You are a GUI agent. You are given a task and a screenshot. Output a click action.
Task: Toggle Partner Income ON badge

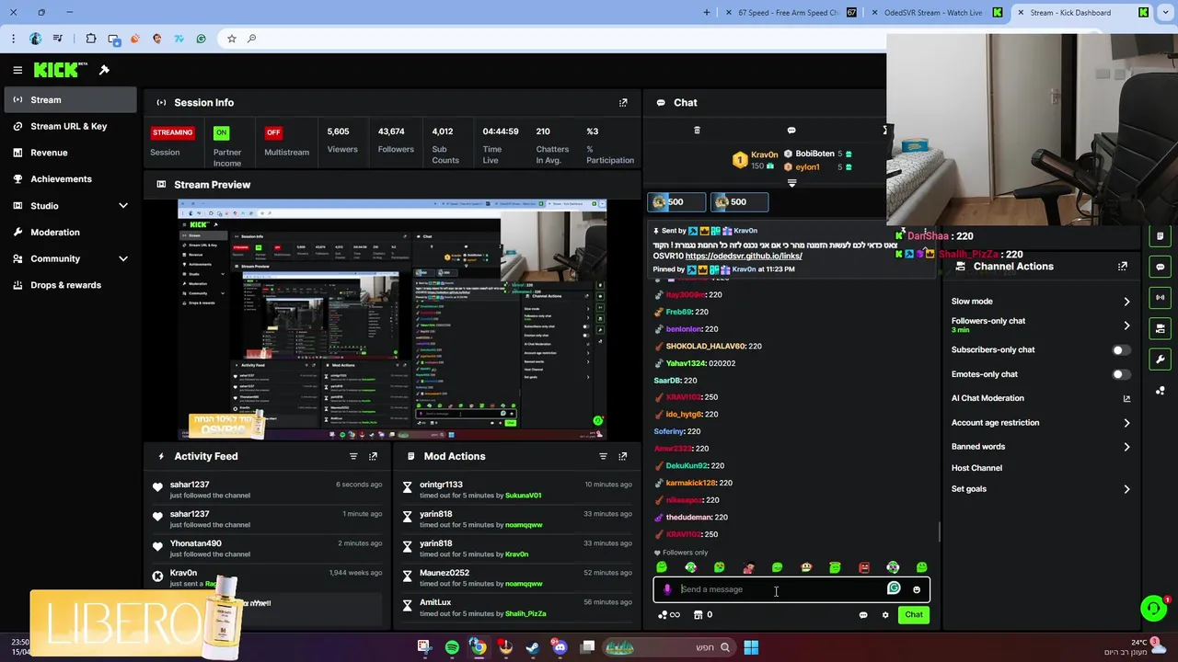[221, 132]
